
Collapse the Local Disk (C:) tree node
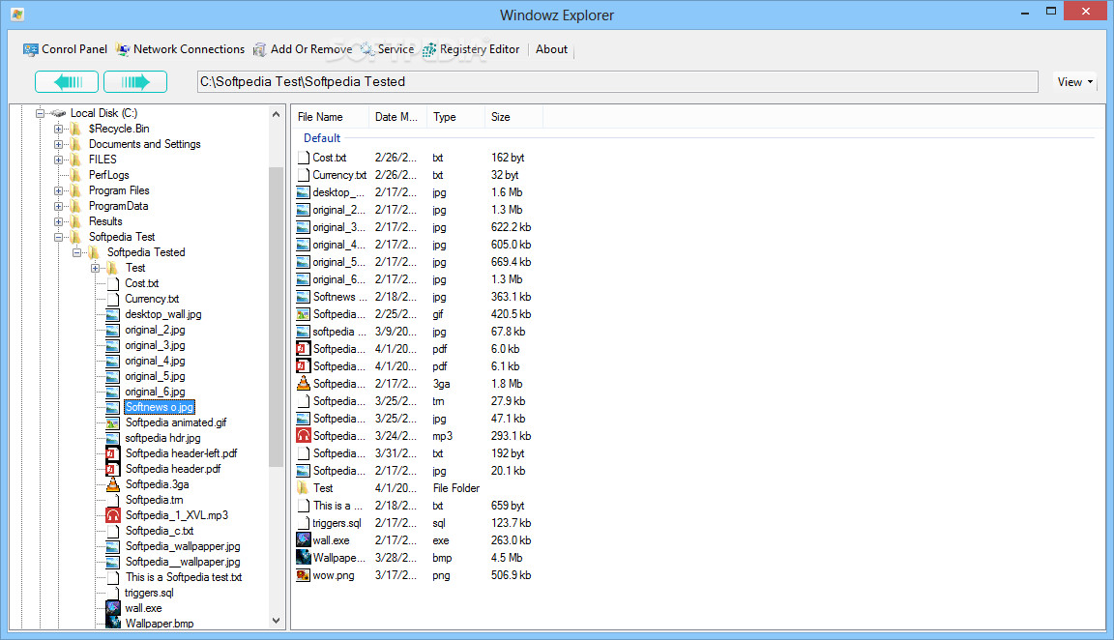[40, 113]
